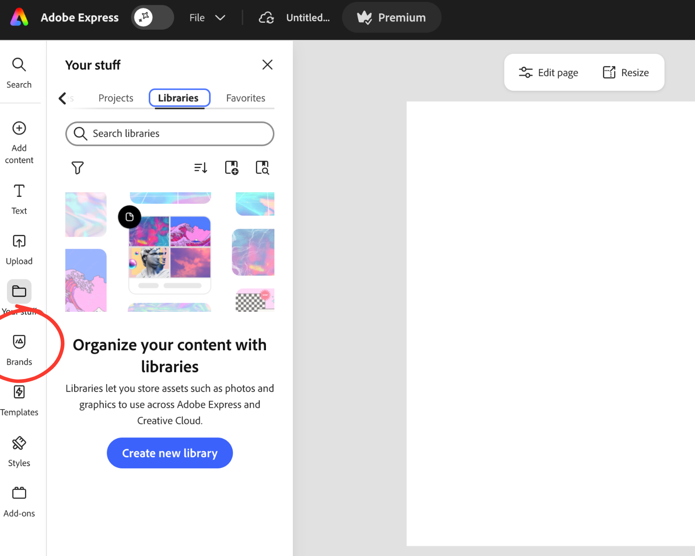Select the Text tool in sidebar
The height and width of the screenshot is (556, 695).
pyautogui.click(x=19, y=199)
